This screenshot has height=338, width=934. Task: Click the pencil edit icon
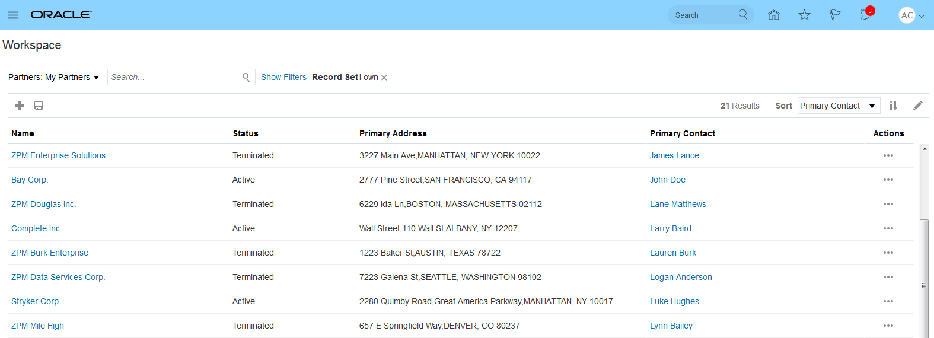[x=918, y=106]
